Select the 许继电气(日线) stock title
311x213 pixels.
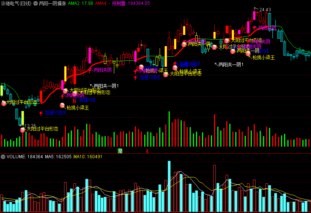(x=16, y=3)
